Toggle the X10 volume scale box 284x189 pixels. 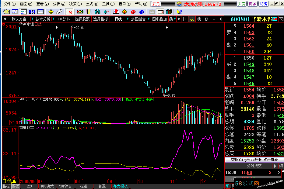[14, 123]
